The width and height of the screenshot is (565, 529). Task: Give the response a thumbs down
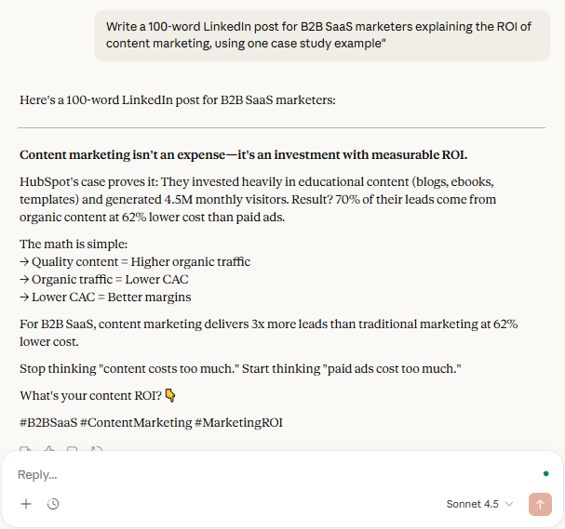pyautogui.click(x=73, y=451)
